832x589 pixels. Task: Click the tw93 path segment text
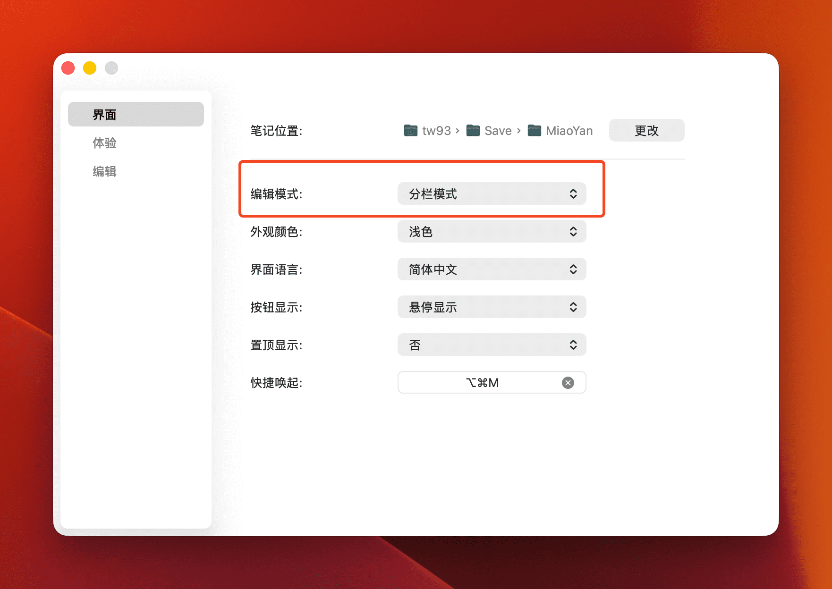pos(436,131)
